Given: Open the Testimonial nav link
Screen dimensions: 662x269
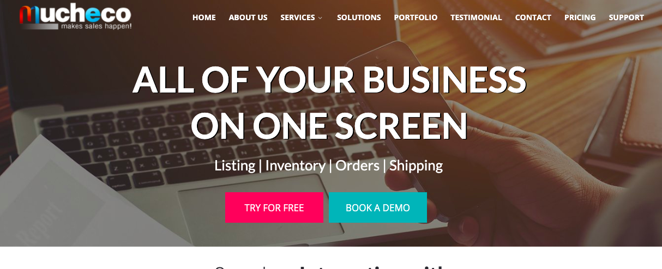Looking at the screenshot, I should pos(476,17).
